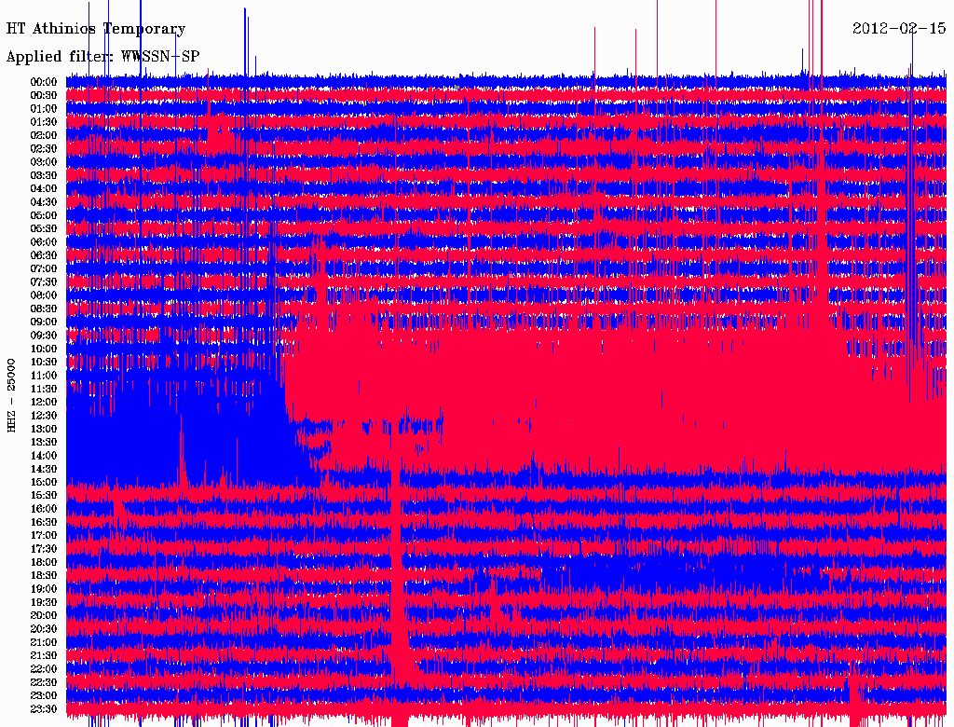This screenshot has width=954, height=727.
Task: Select the 10:30 time label
Action: click(x=44, y=363)
